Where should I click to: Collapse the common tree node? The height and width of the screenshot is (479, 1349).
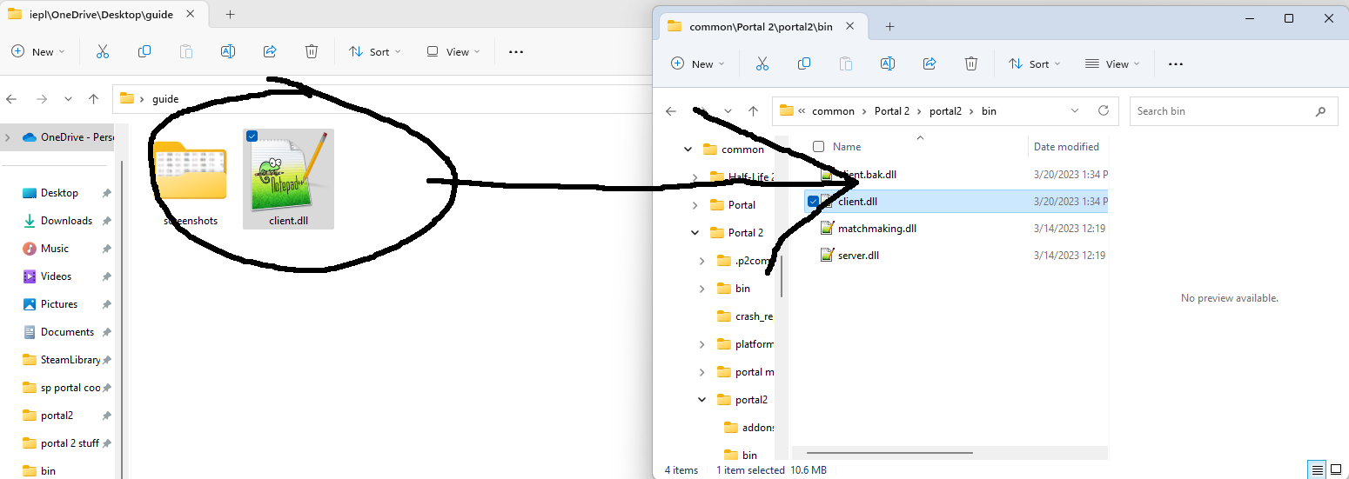[687, 150]
